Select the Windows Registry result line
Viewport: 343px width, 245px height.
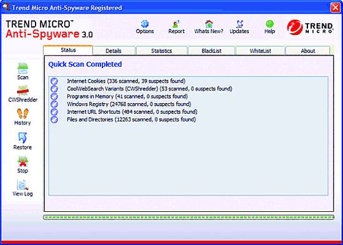pyautogui.click(x=129, y=104)
